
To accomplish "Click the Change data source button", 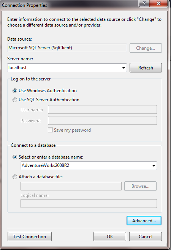I will coord(146,48).
